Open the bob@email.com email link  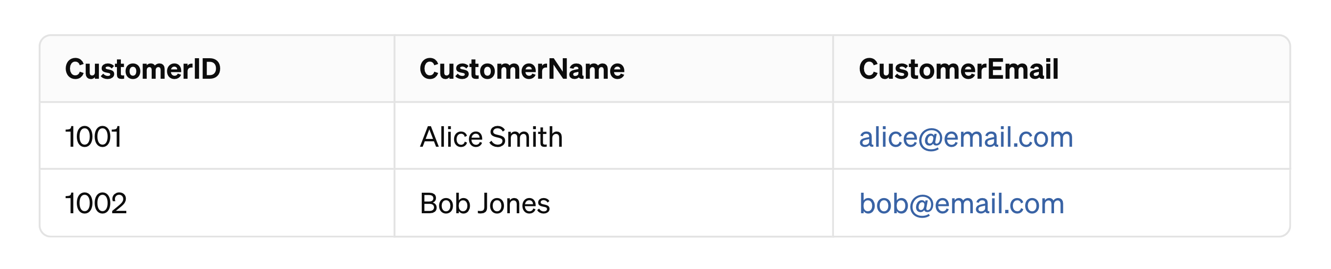[961, 203]
